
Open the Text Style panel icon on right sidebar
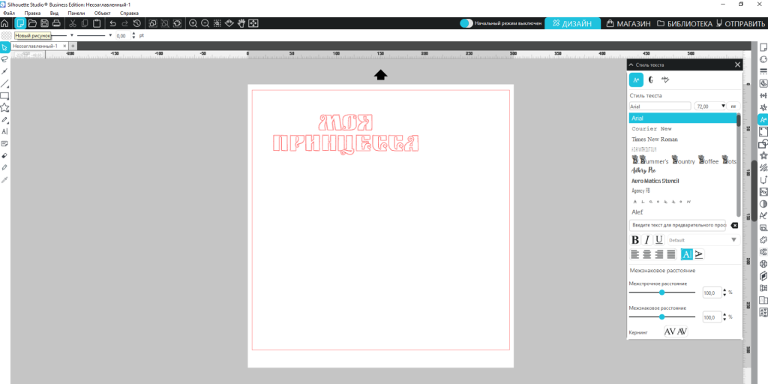763,119
